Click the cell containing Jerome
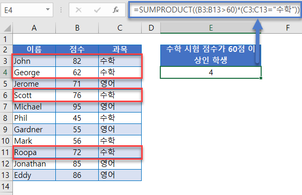302x195 pixels. [x=34, y=84]
